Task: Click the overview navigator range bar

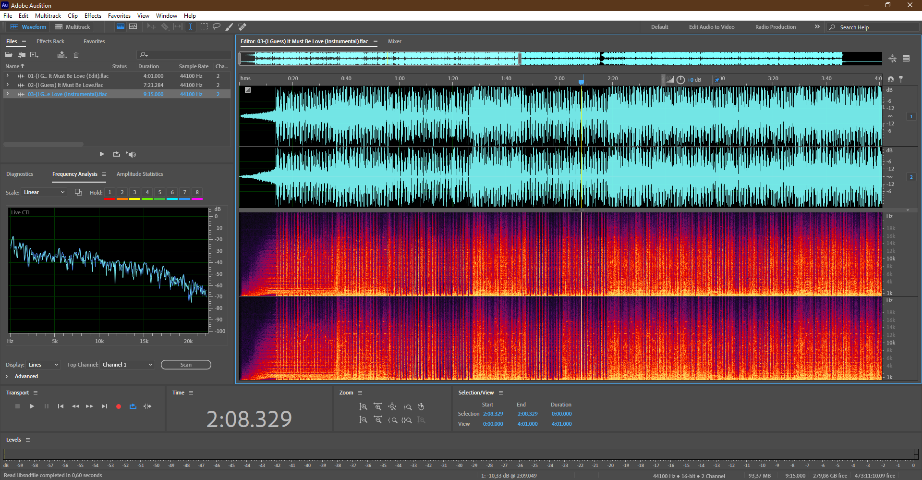Action: click(x=380, y=59)
